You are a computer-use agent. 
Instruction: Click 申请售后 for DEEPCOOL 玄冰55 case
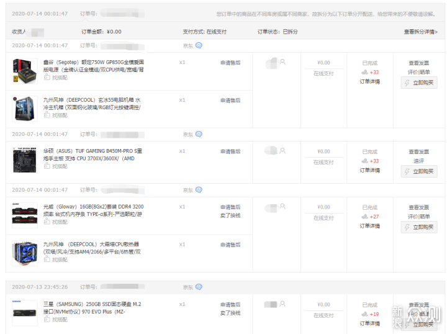(x=230, y=100)
